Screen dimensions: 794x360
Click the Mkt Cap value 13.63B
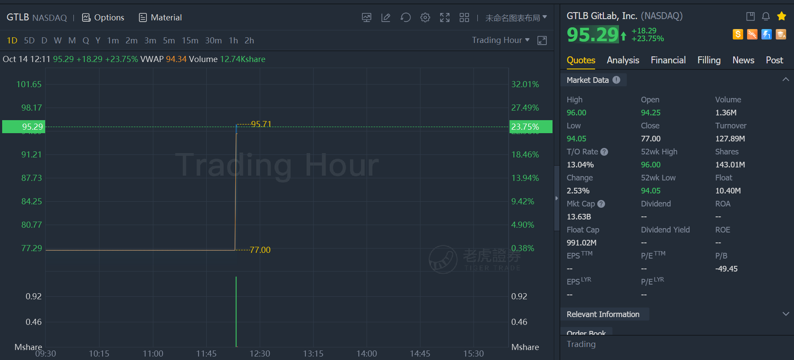pyautogui.click(x=579, y=217)
